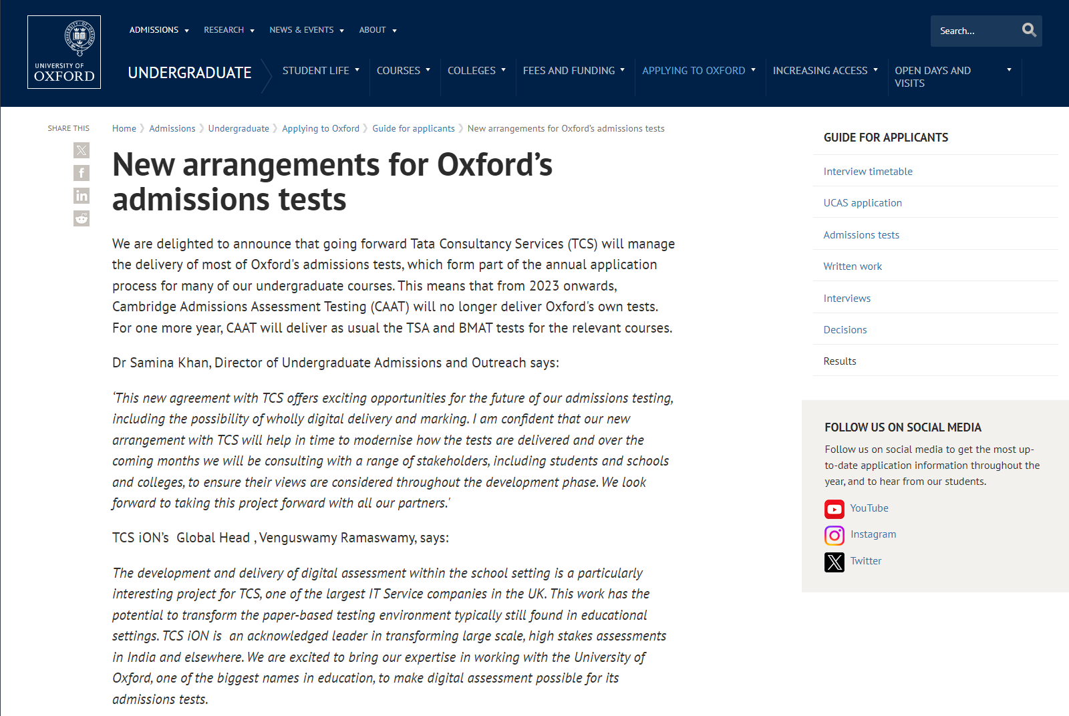1069x716 pixels.
Task: Click the Undergraduate section heading
Action: click(190, 73)
